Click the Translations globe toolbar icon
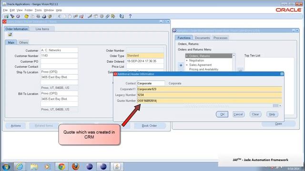Screen dimensions: 305x171 (x=102, y=16)
